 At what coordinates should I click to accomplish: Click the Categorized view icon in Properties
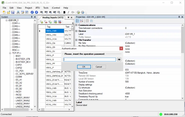tap(78, 21)
